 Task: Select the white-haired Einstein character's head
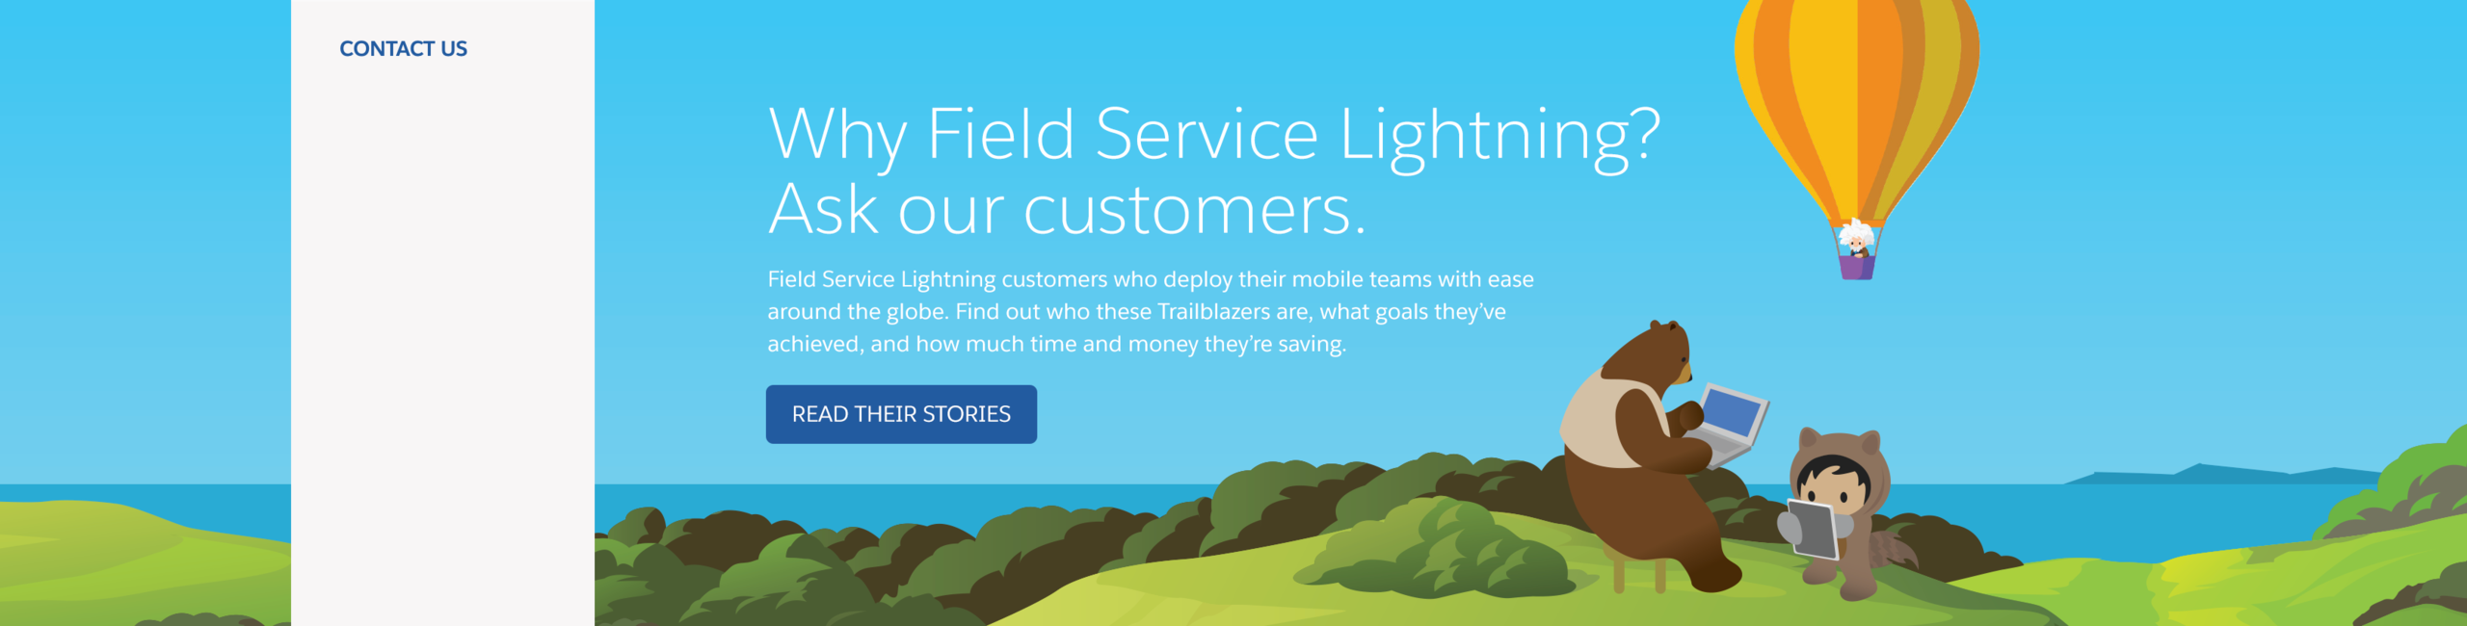coord(1856,234)
